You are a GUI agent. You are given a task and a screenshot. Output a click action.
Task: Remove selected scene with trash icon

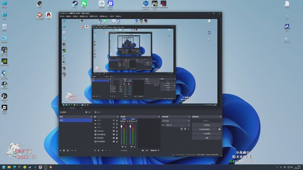(64, 150)
